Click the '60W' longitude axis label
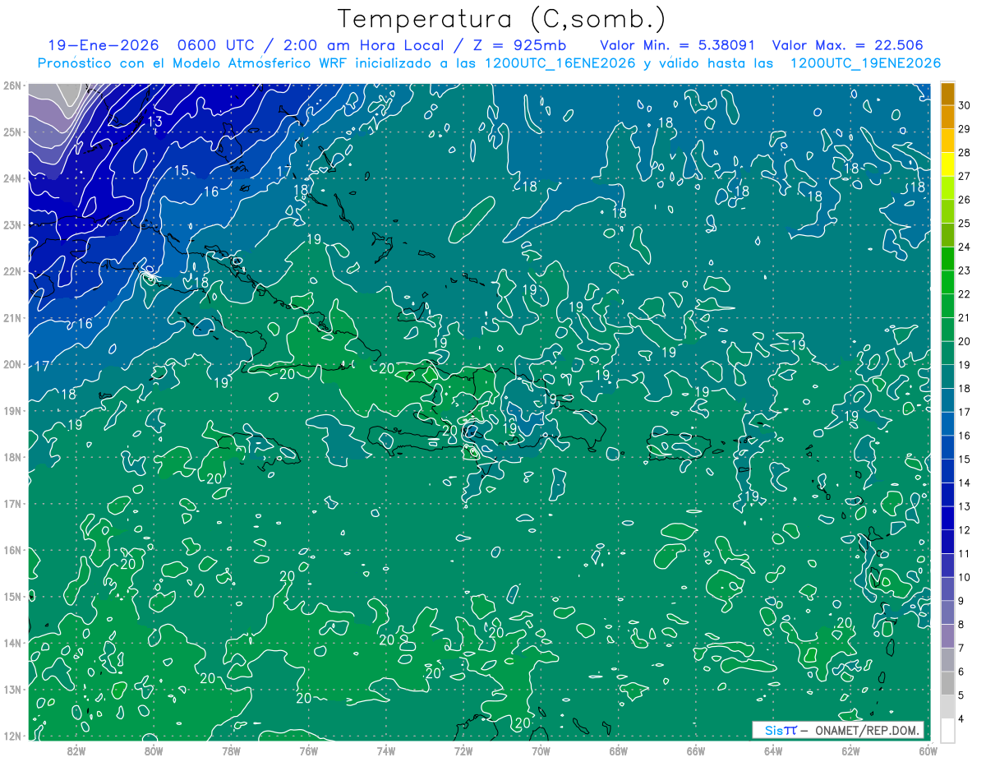This screenshot has height=762, width=986. pyautogui.click(x=927, y=750)
